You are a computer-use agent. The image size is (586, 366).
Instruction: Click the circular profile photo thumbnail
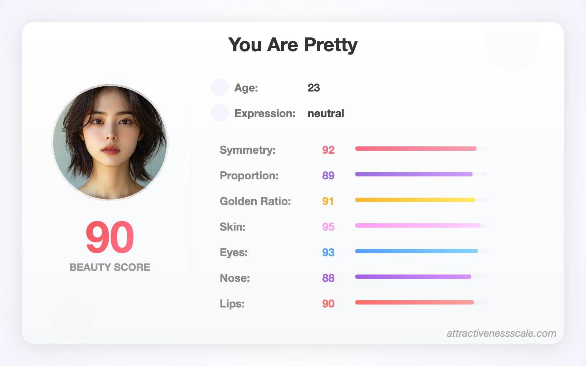tap(110, 143)
